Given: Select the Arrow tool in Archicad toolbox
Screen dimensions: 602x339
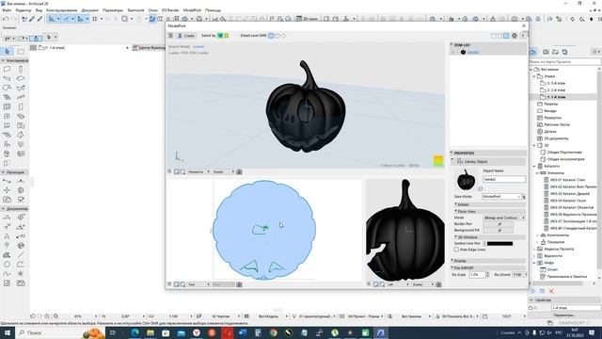Looking at the screenshot, I should coord(7,51).
